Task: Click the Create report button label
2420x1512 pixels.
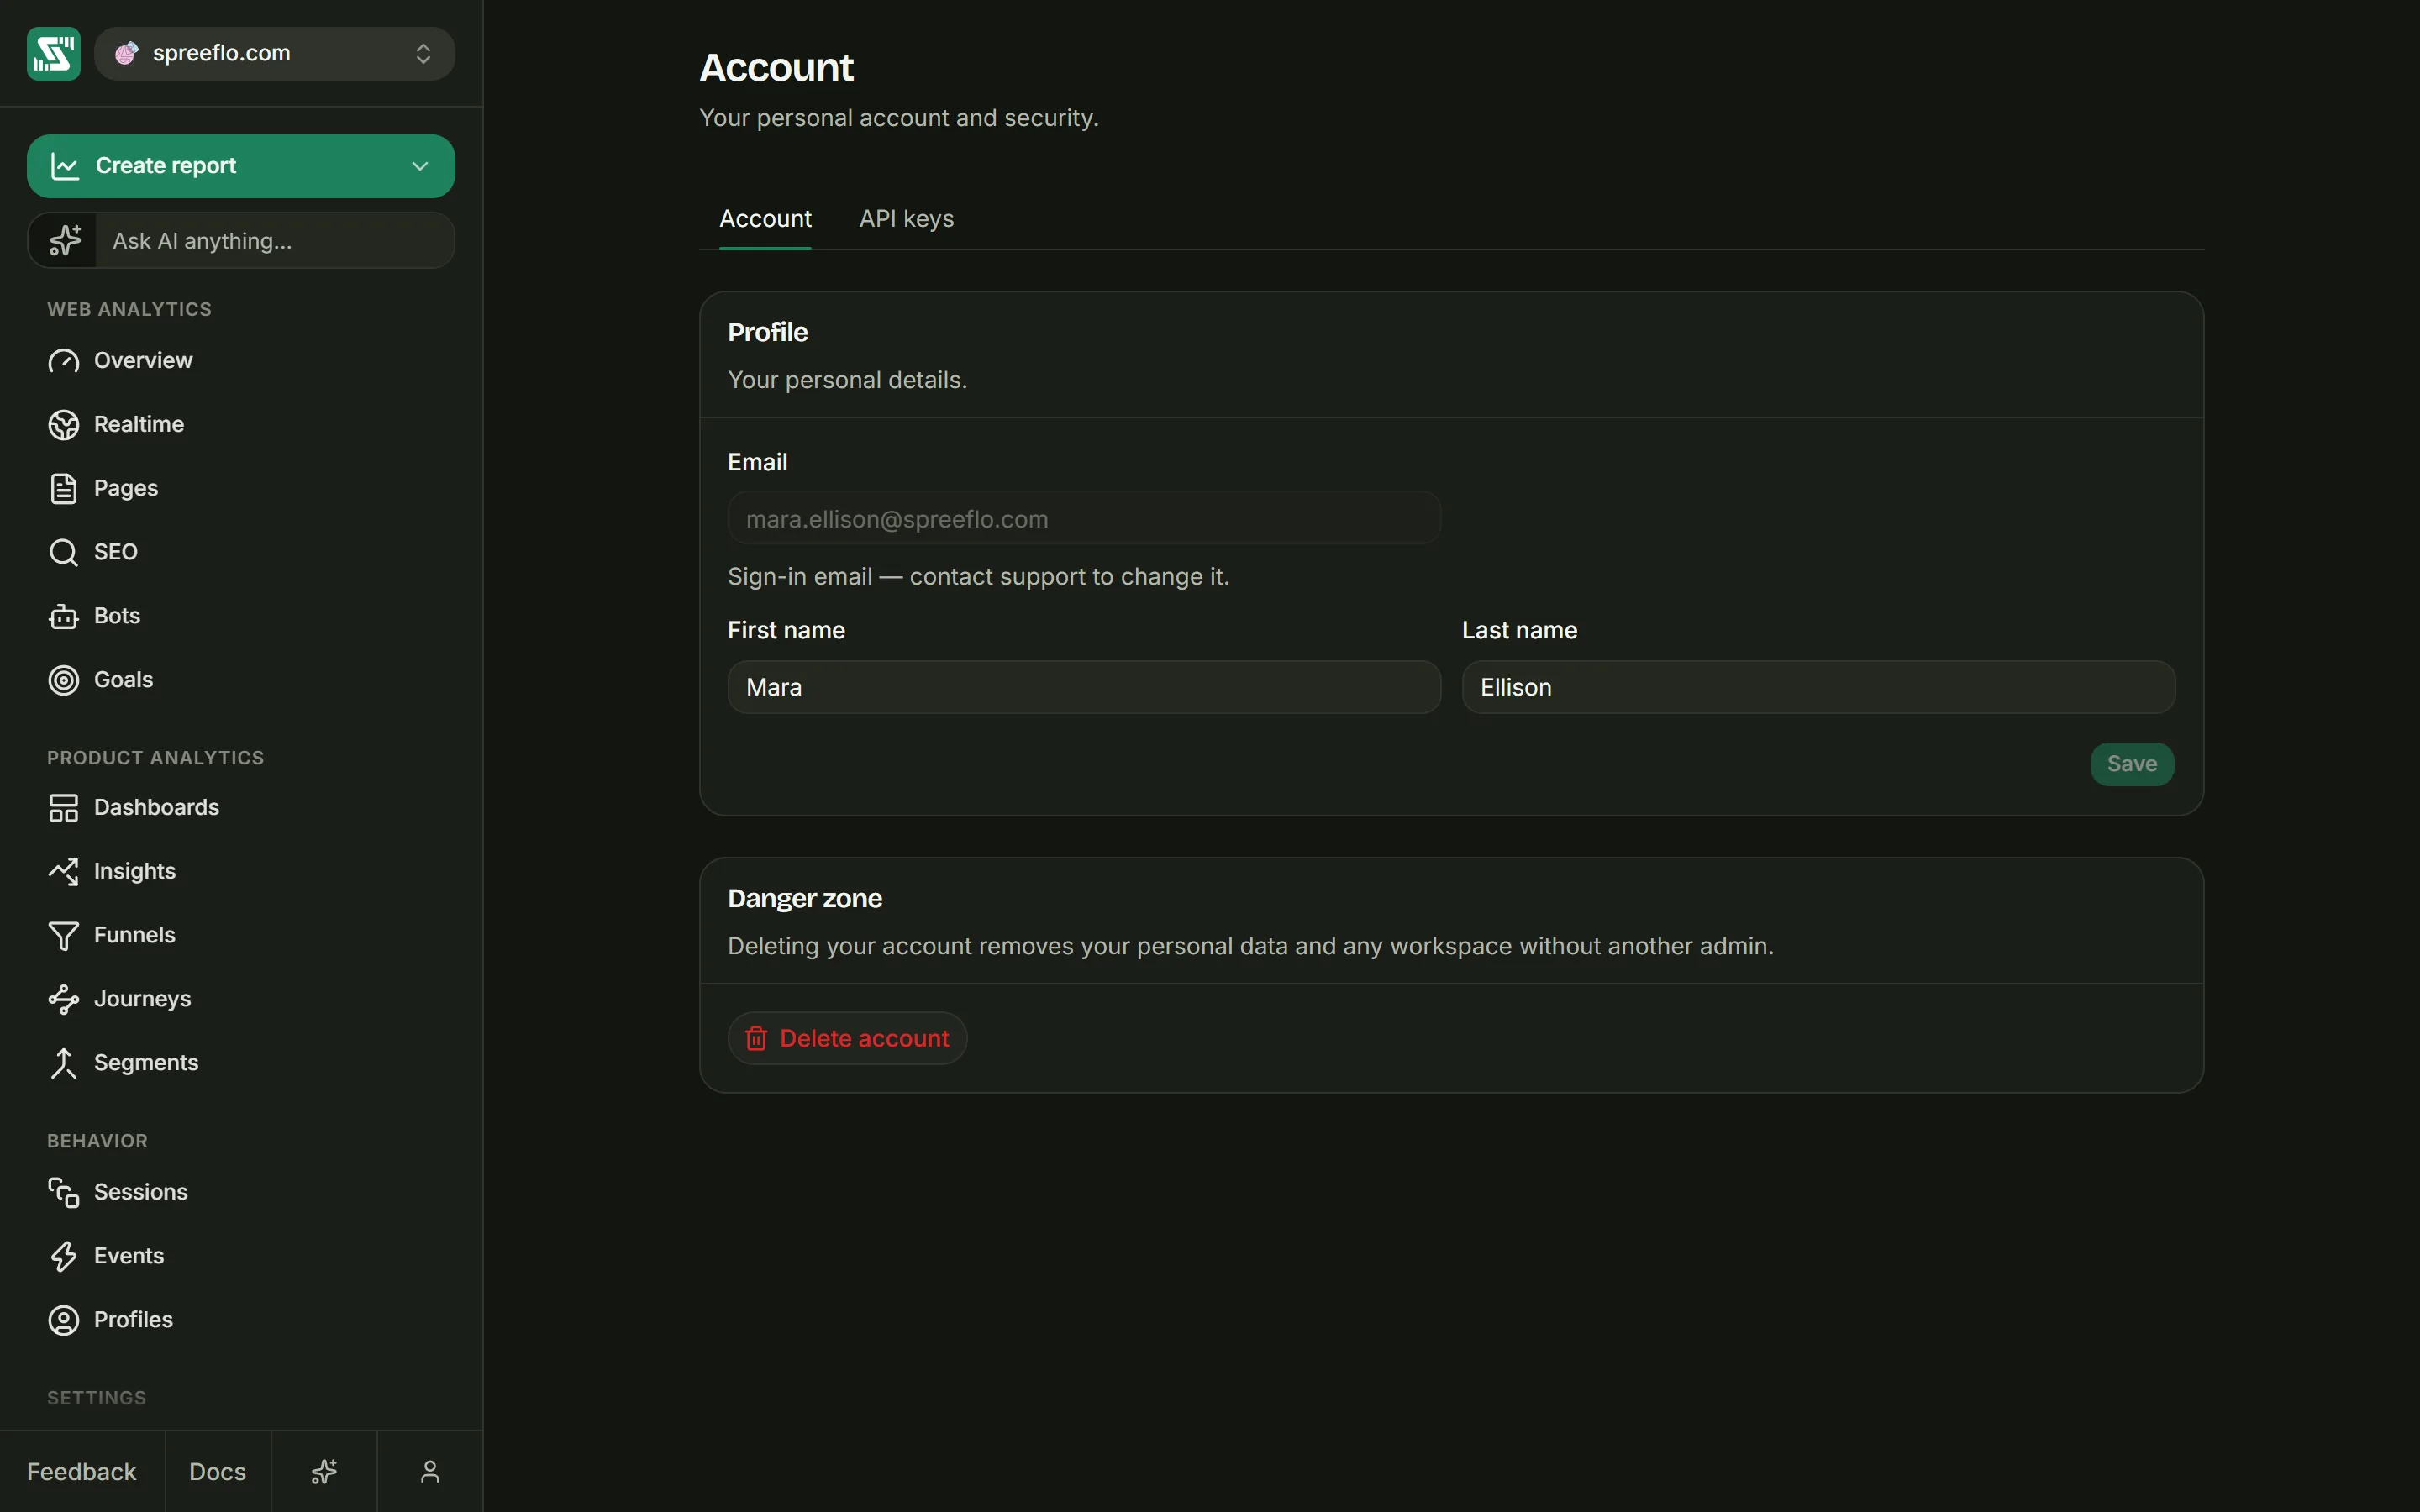Action: coord(166,166)
